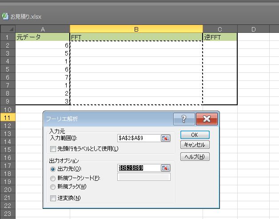Screen dimensions: 279x219
Task: Click the キャンセル button
Action: (195, 145)
